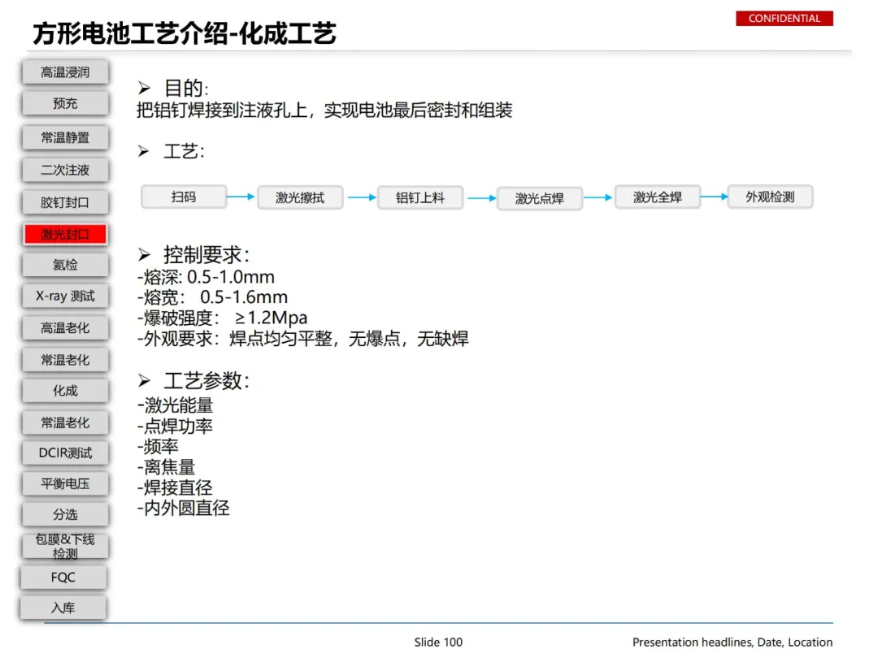Choose 高温老化 in sidebar
This screenshot has width=878, height=658.
[x=65, y=328]
